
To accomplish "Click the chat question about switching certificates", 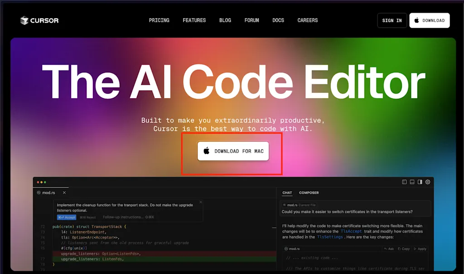I will pyautogui.click(x=347, y=212).
